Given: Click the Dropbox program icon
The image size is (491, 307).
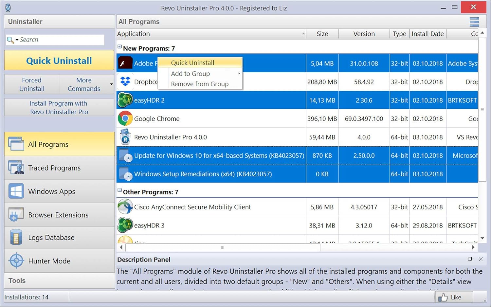Looking at the screenshot, I should pos(125,81).
